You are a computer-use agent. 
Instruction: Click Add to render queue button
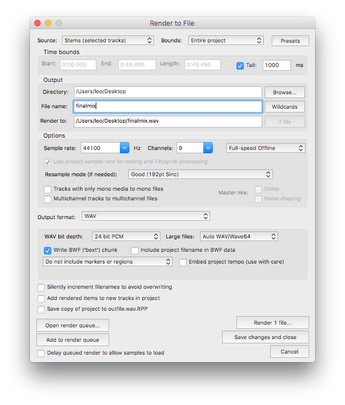tap(73, 340)
